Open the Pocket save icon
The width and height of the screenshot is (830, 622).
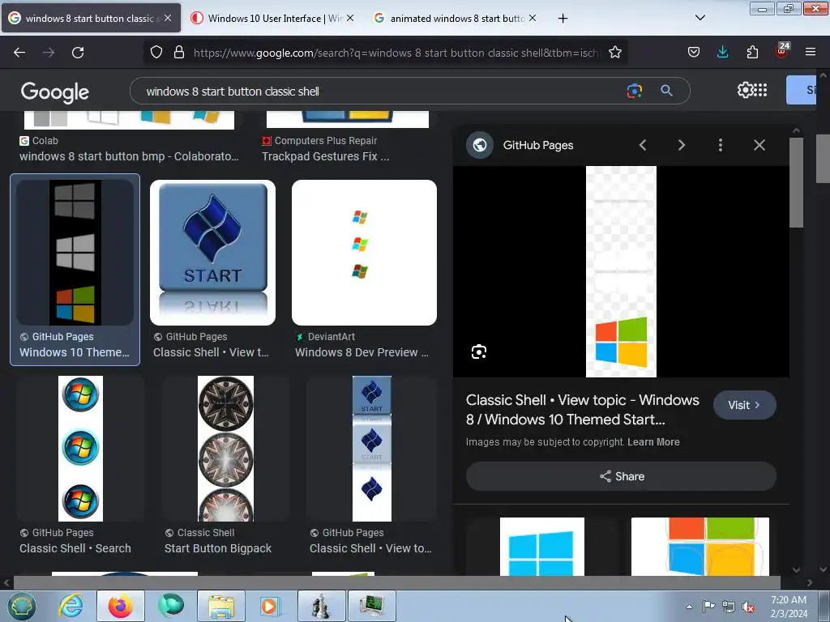[x=694, y=53]
